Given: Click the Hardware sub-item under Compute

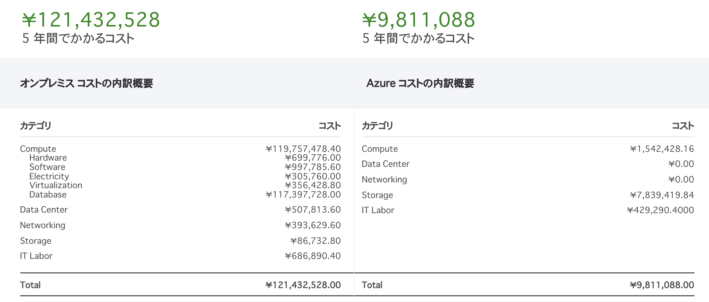Looking at the screenshot, I should point(48,158).
